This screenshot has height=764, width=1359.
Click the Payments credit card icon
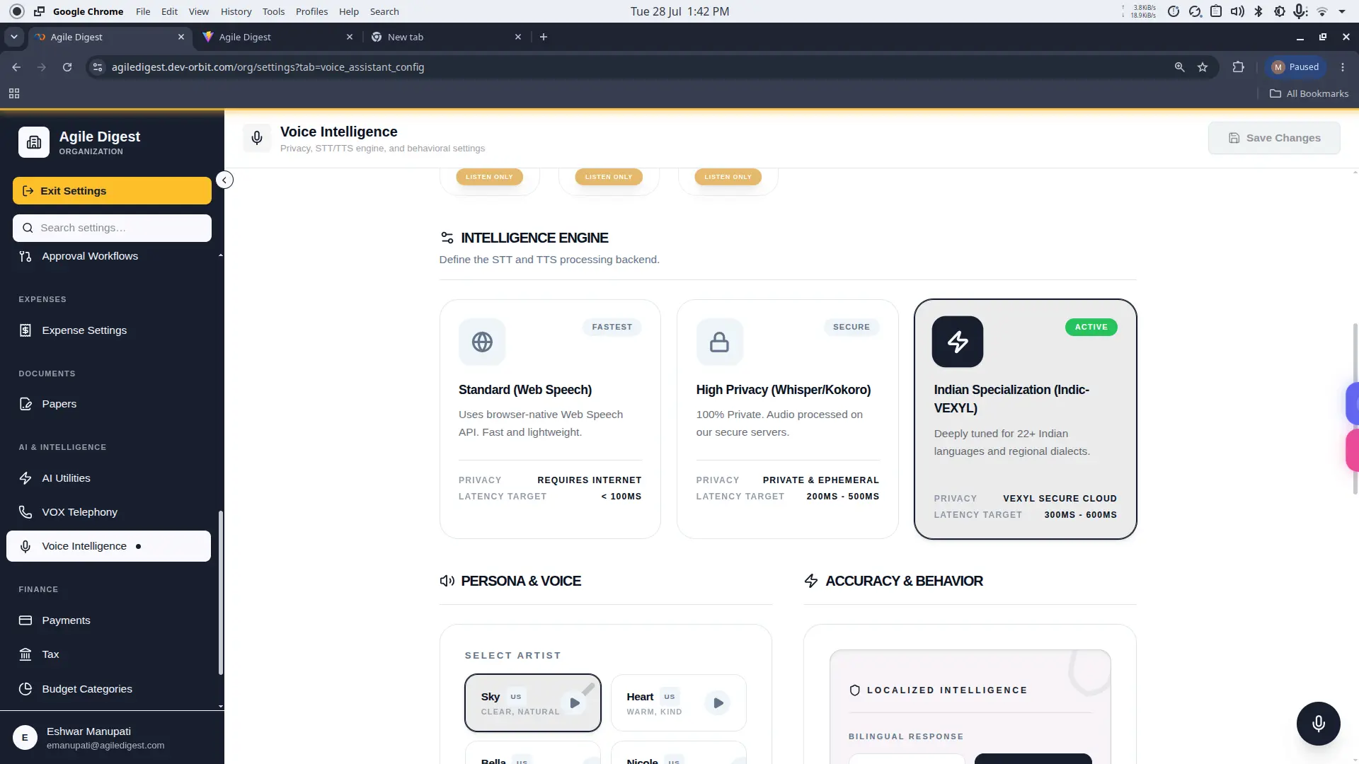25,620
